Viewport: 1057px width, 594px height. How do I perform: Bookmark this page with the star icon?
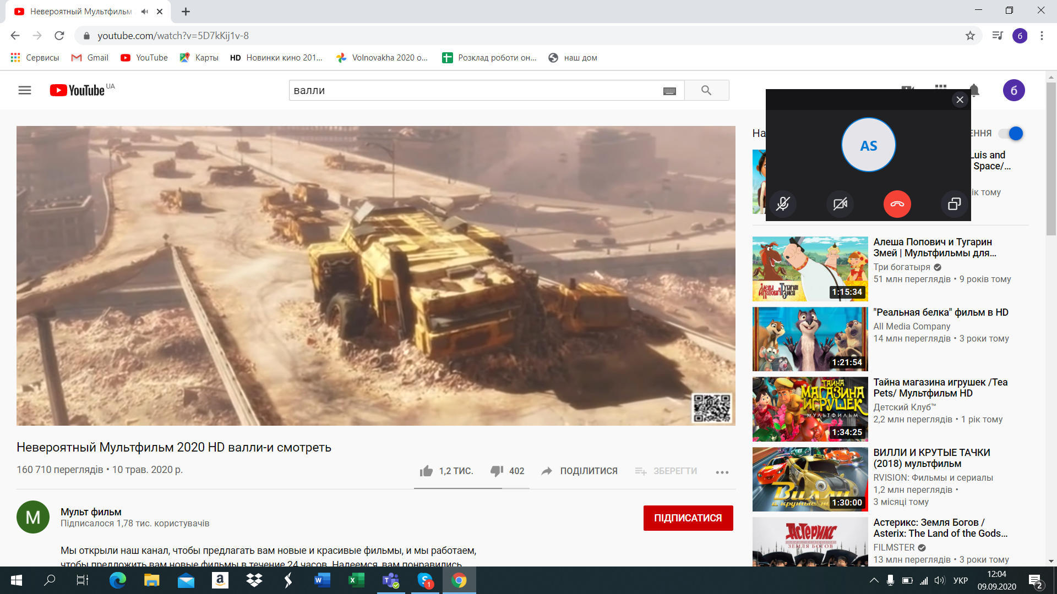click(x=970, y=36)
